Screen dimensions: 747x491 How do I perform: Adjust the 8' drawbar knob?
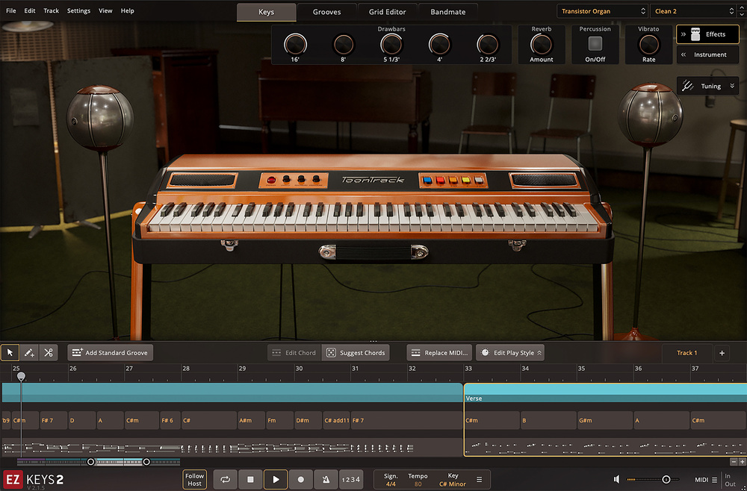343,44
